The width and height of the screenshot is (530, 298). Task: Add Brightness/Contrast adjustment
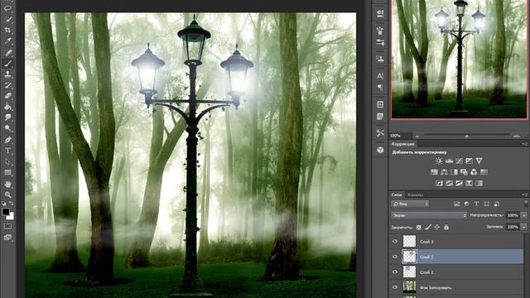click(439, 161)
